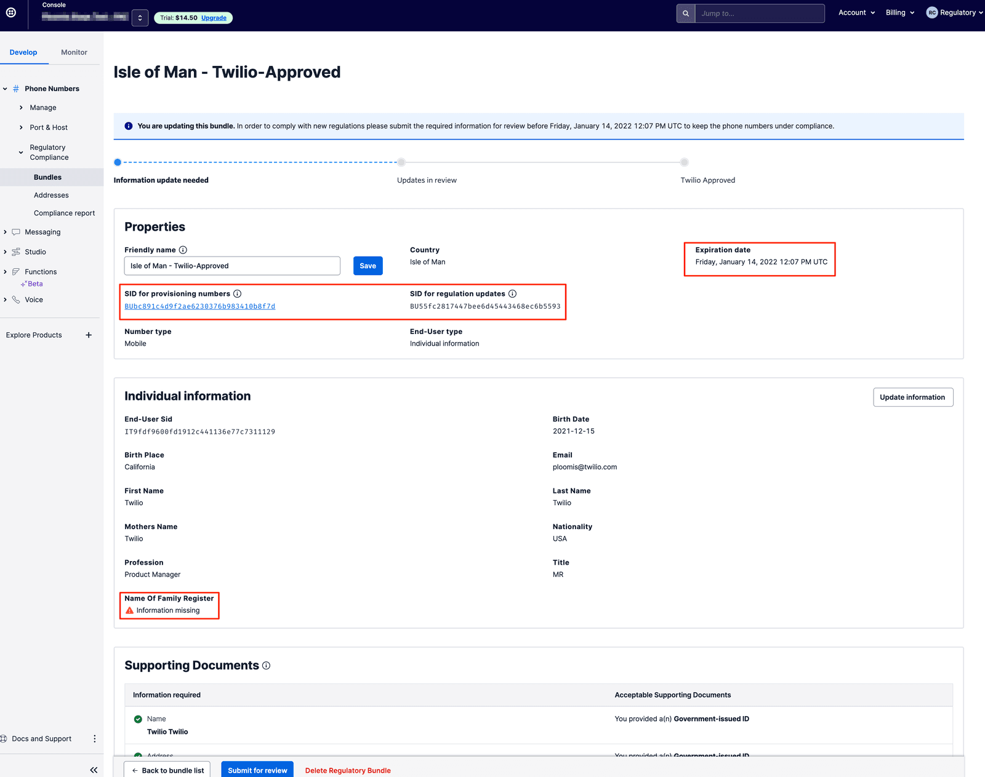Click the Twilio logo home icon
The height and width of the screenshot is (777, 985).
[x=11, y=12]
